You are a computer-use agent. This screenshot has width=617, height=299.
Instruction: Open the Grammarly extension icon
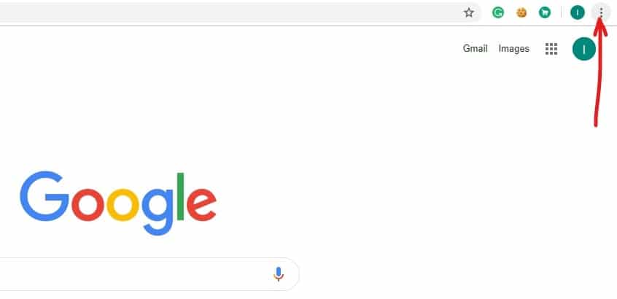coord(498,12)
